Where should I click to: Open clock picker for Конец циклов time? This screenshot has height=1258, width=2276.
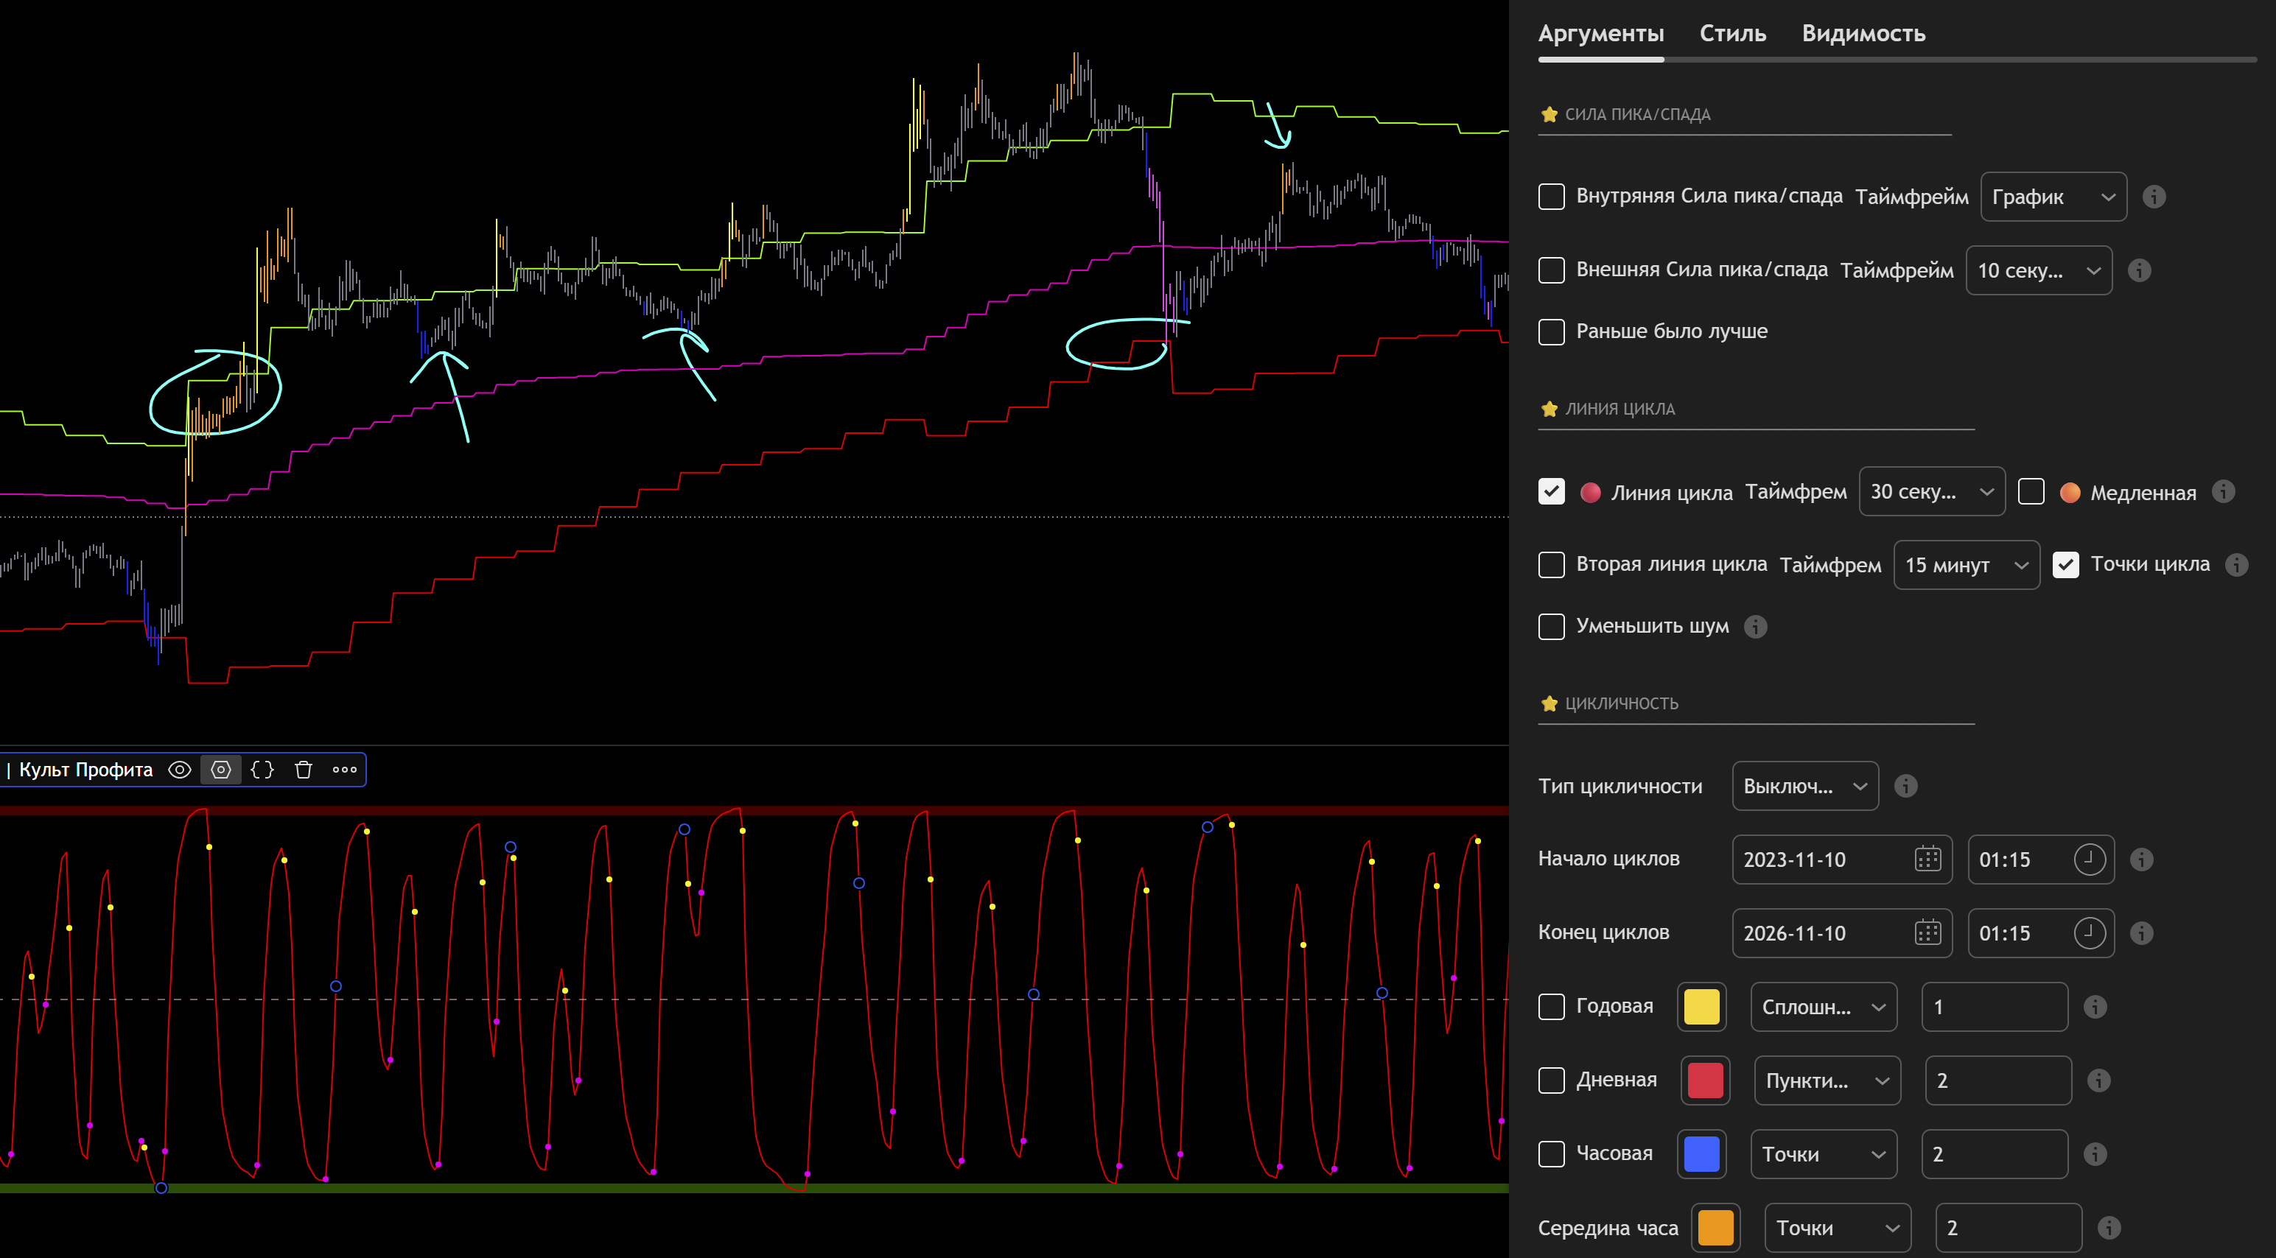pyautogui.click(x=2089, y=933)
